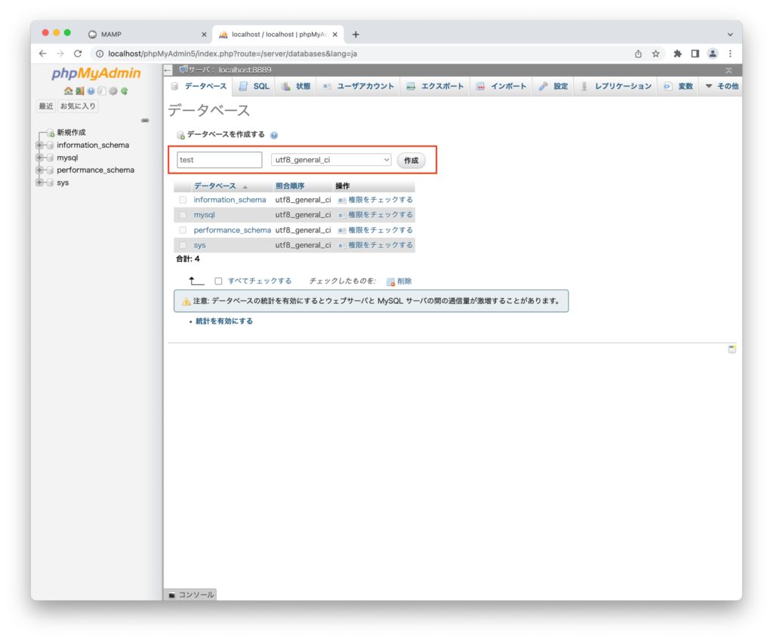Click the logout door icon in sidebar
This screenshot has height=641, width=773.
click(x=79, y=91)
